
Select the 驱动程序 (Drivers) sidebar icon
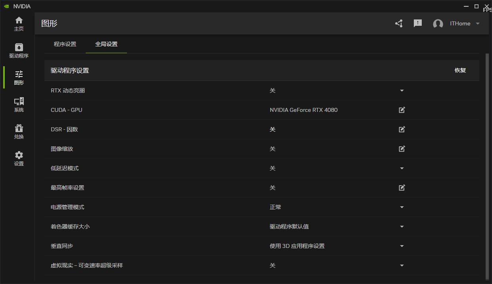pyautogui.click(x=19, y=51)
